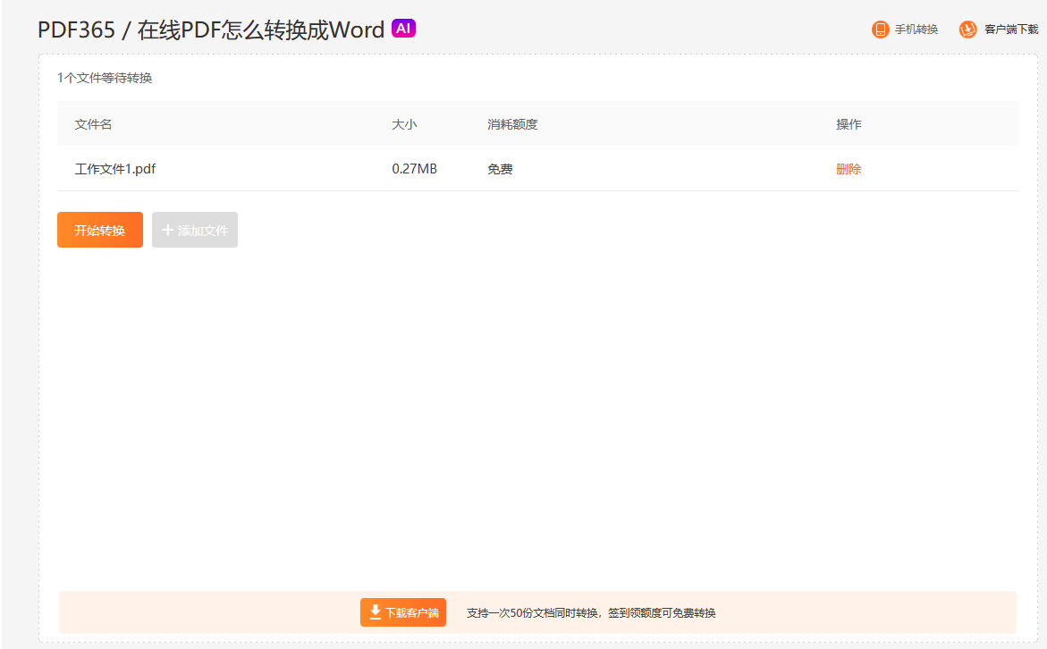This screenshot has height=649, width=1047.
Task: Click the orange 开始转换 button
Action: 100,230
